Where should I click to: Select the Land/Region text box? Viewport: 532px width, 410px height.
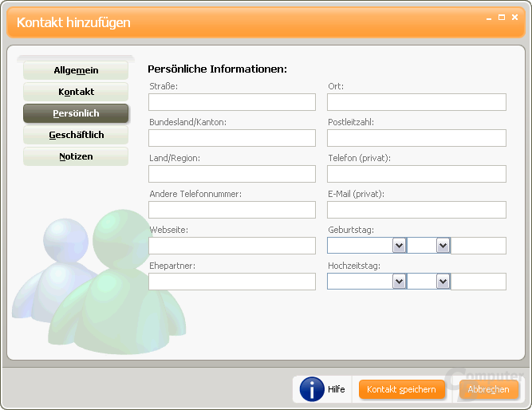(x=232, y=174)
